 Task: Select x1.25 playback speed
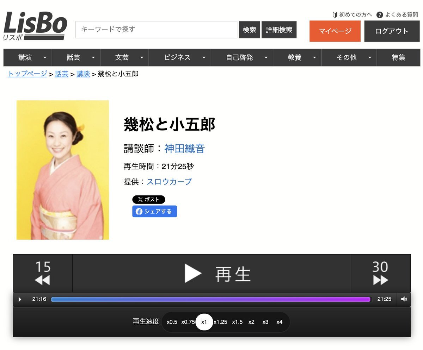[220, 322]
